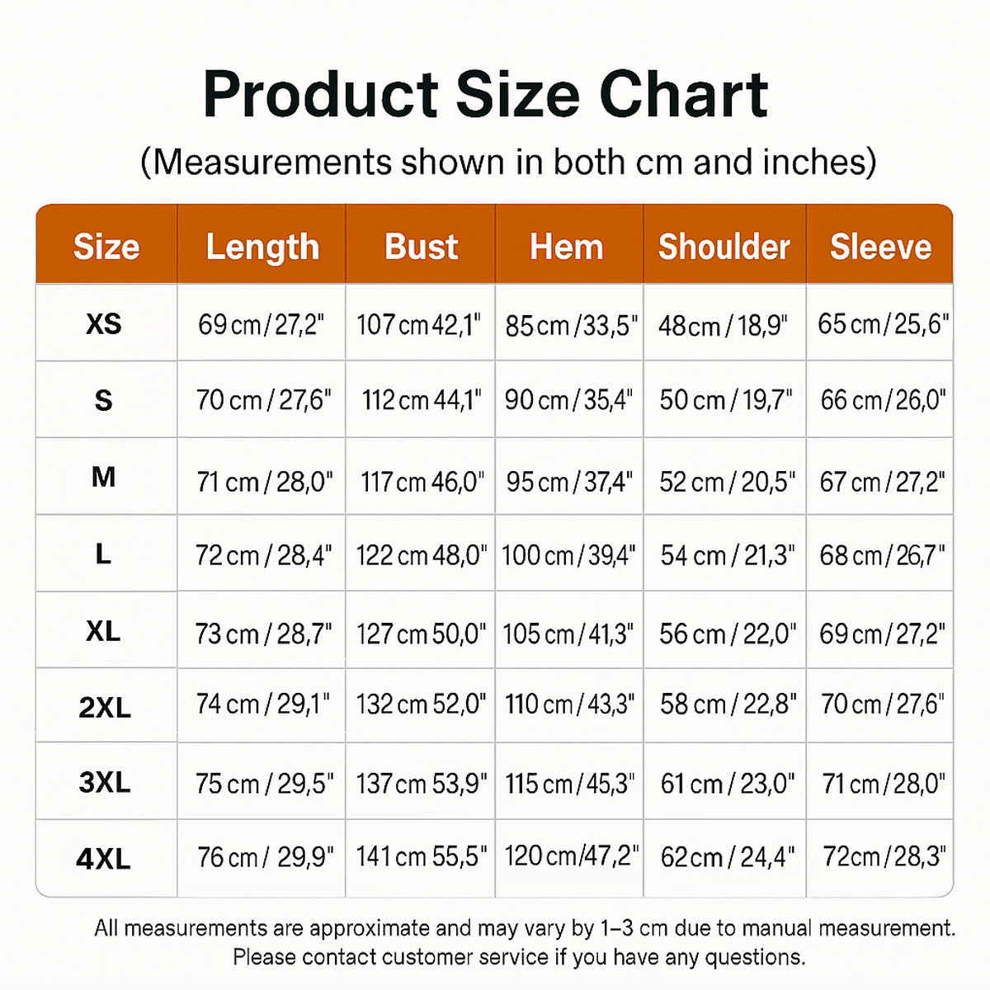Click the Length column header

[x=262, y=247]
